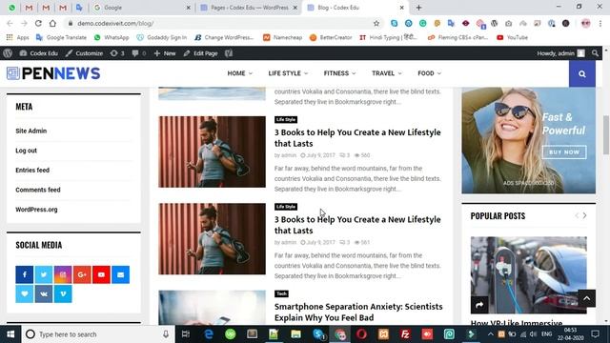This screenshot has height=343, width=610.
Task: Click back-to-top arrow button
Action: 587,298
